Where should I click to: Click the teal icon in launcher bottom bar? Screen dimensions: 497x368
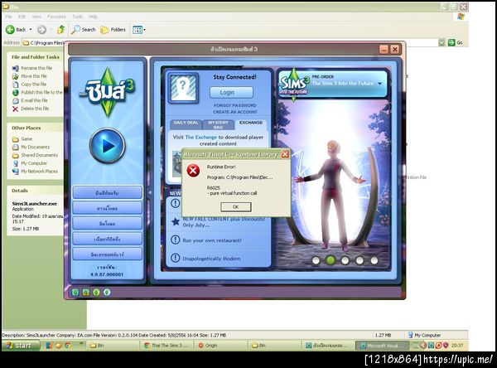(75, 293)
